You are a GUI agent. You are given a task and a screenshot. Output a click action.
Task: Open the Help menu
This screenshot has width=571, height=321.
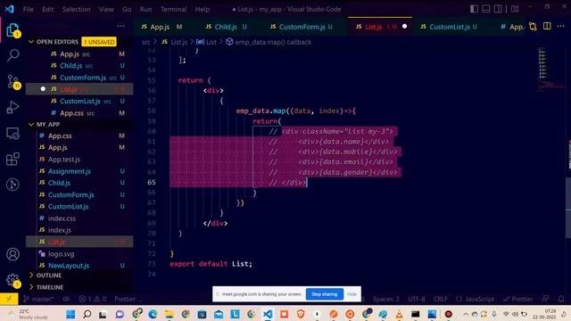click(x=203, y=9)
